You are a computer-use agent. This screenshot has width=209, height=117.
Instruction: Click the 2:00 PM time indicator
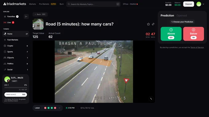click(x=70, y=108)
